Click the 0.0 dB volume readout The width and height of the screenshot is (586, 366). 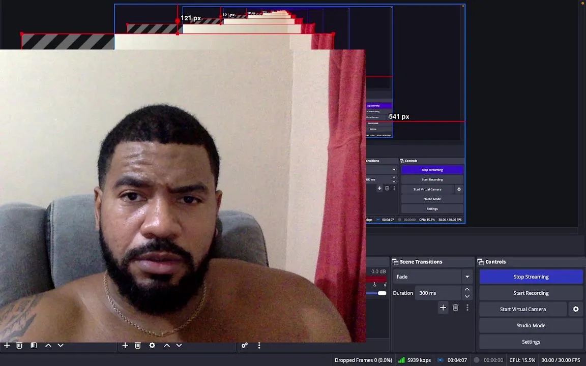(x=378, y=271)
